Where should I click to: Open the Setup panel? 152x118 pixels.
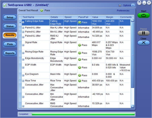pos(10,17)
